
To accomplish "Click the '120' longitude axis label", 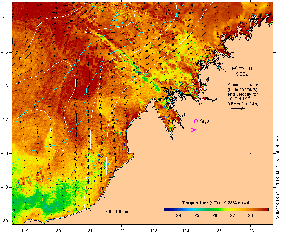I will 57,231.
